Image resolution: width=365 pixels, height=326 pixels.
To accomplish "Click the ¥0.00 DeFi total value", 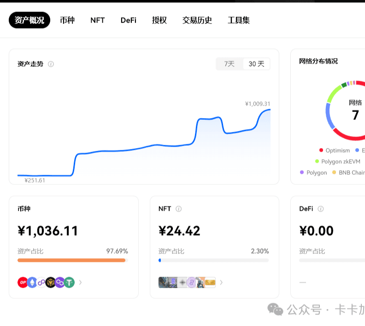I will [x=316, y=231].
